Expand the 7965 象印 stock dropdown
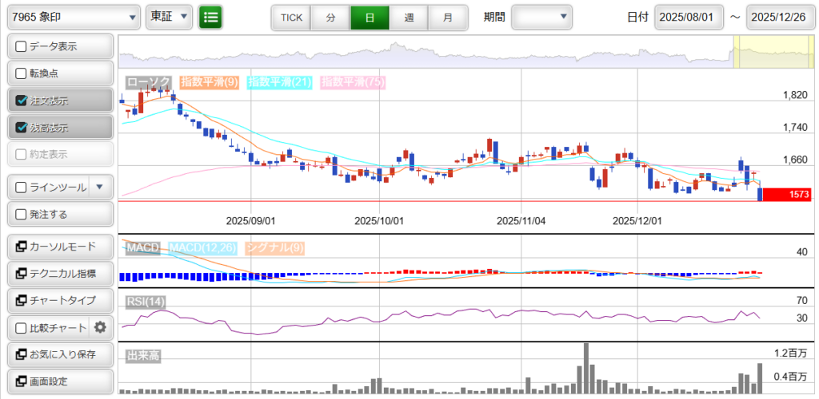This screenshot has width=819, height=399. point(72,17)
